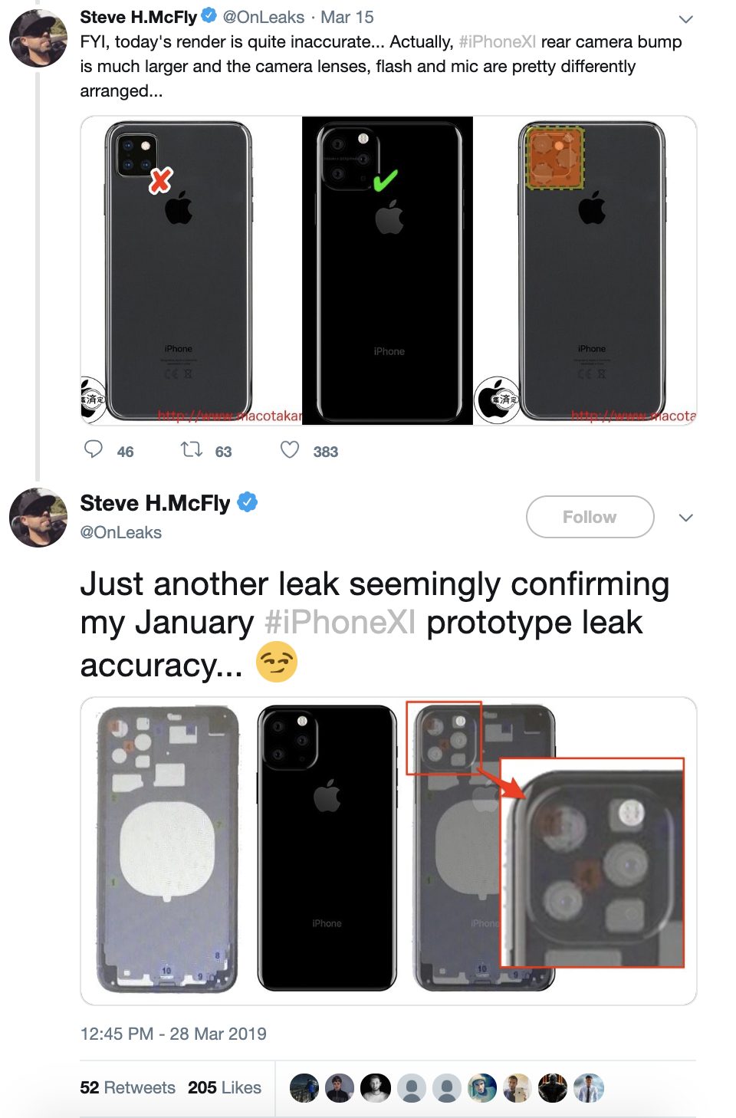Open Steve H.McFly's avatar on the Mar 15 tweet

pos(38,38)
